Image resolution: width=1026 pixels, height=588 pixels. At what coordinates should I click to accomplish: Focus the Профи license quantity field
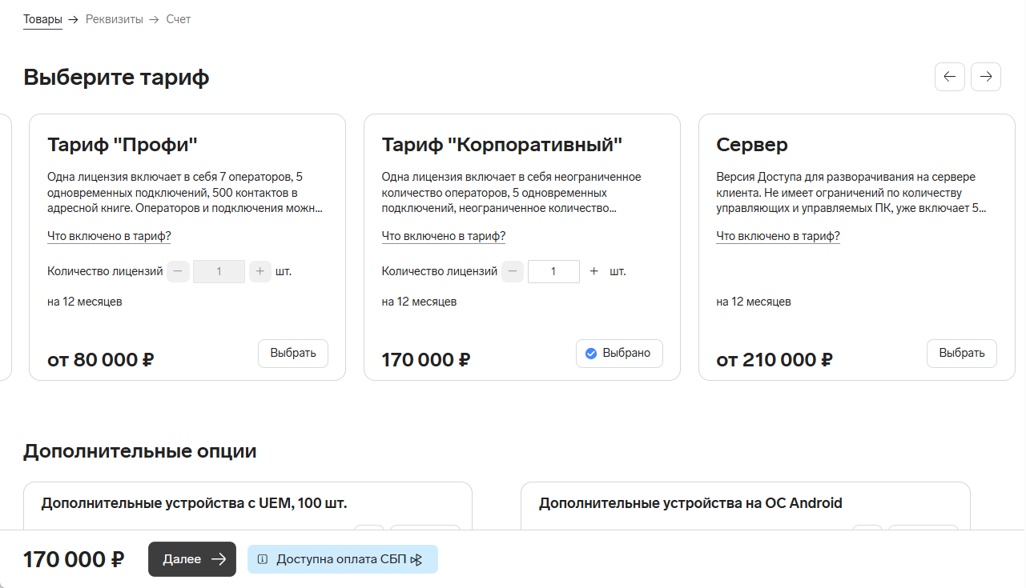219,271
